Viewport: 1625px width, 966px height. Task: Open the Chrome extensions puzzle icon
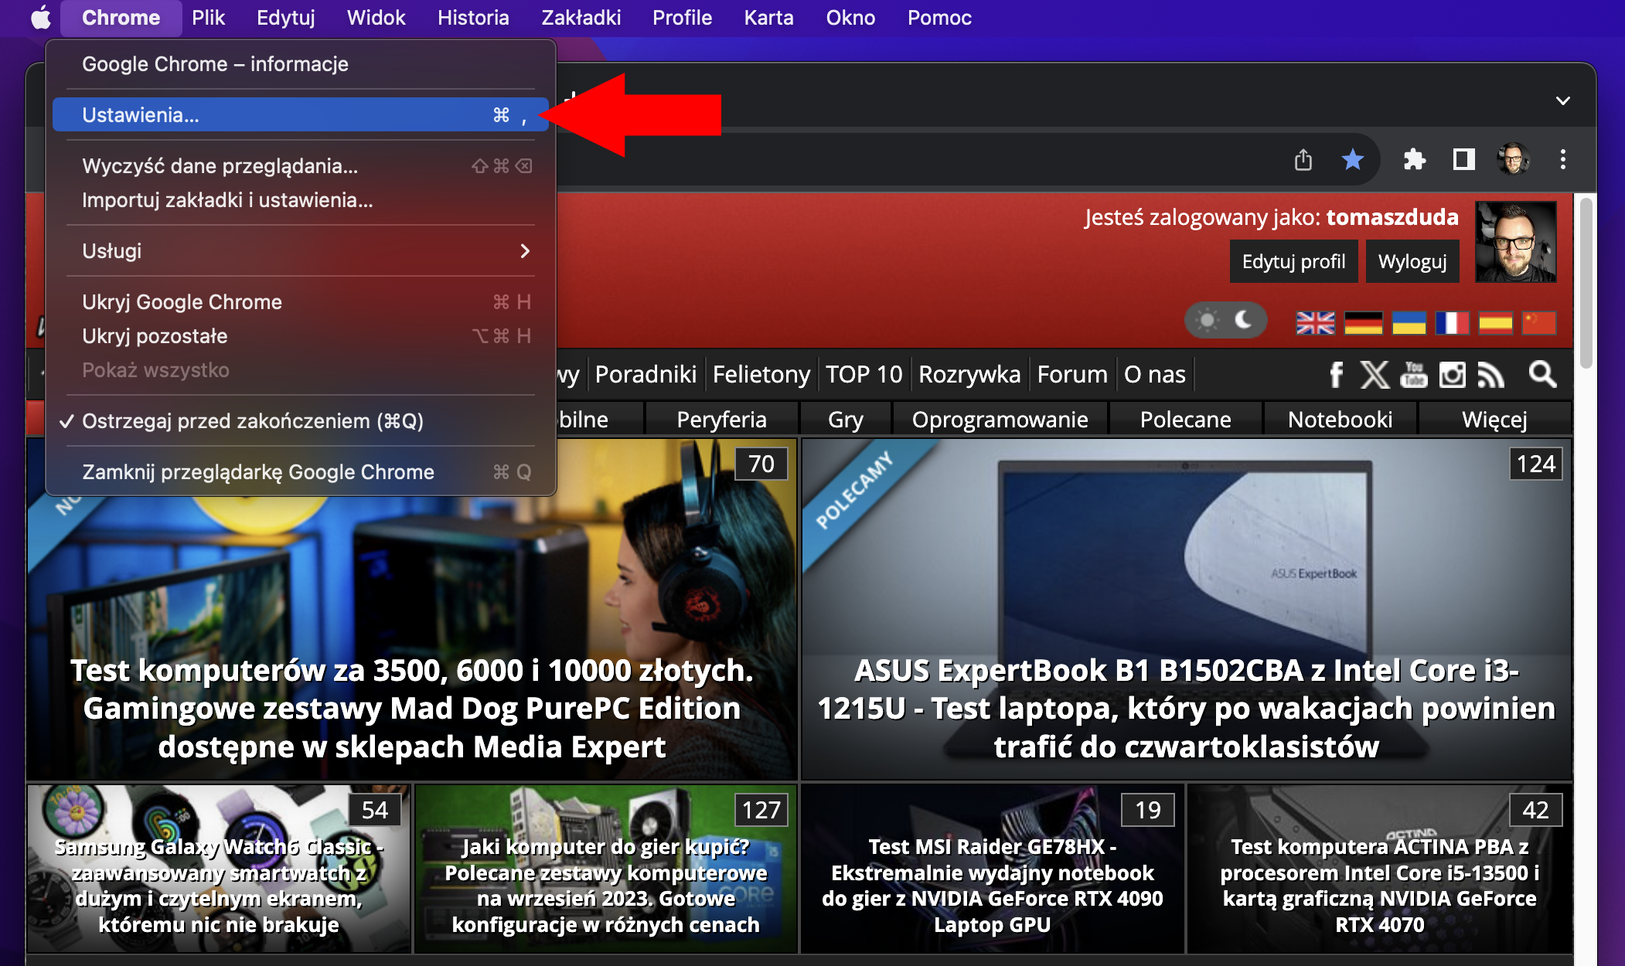1414,159
